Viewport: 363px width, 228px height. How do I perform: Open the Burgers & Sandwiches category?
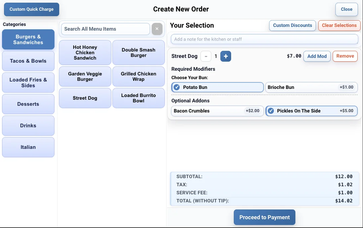coord(28,39)
